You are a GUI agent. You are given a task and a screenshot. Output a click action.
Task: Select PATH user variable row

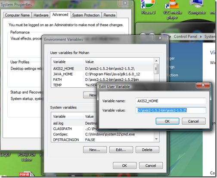click(x=102, y=80)
